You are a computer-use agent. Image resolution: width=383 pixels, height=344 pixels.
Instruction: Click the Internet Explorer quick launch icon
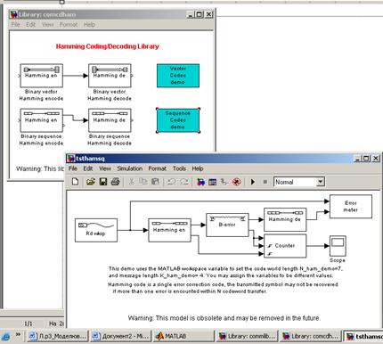[6, 337]
